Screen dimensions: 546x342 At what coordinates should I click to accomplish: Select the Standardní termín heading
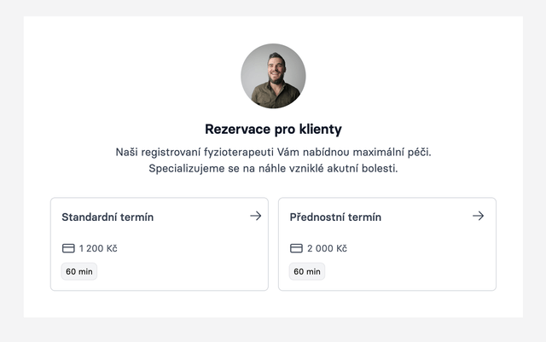coord(107,217)
